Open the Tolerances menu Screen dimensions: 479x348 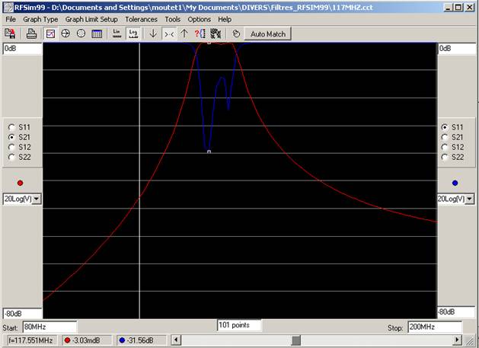point(141,19)
